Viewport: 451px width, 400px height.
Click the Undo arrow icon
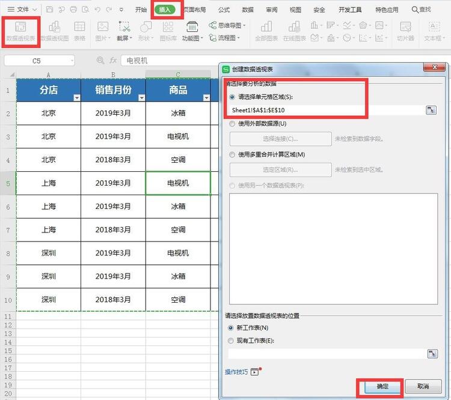(97, 10)
